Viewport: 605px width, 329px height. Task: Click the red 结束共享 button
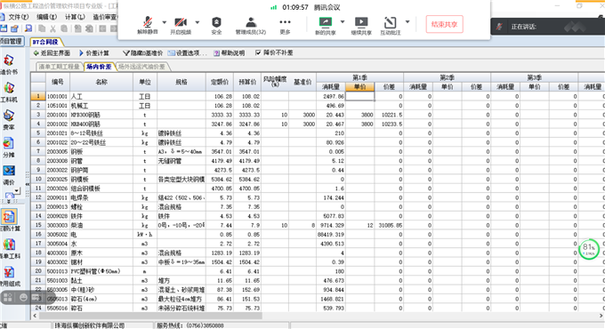[444, 24]
